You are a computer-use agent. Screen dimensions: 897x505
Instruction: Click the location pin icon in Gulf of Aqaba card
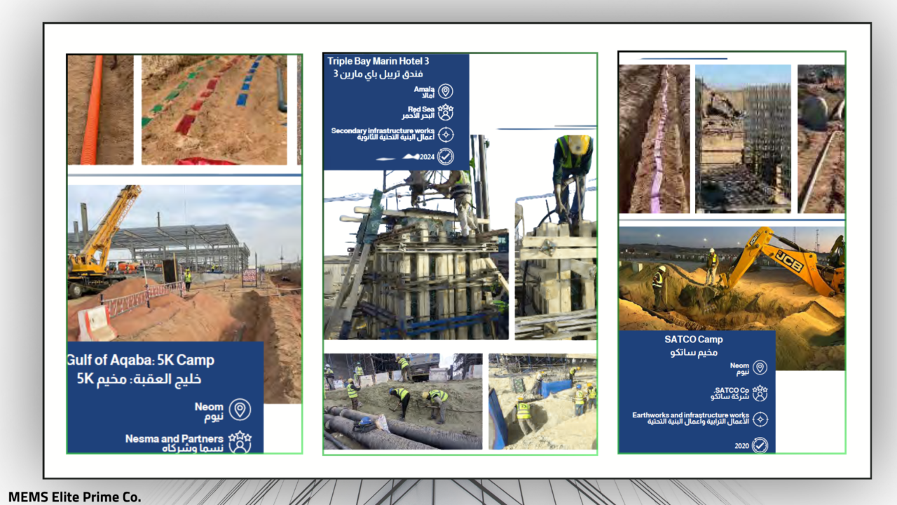[x=240, y=410]
